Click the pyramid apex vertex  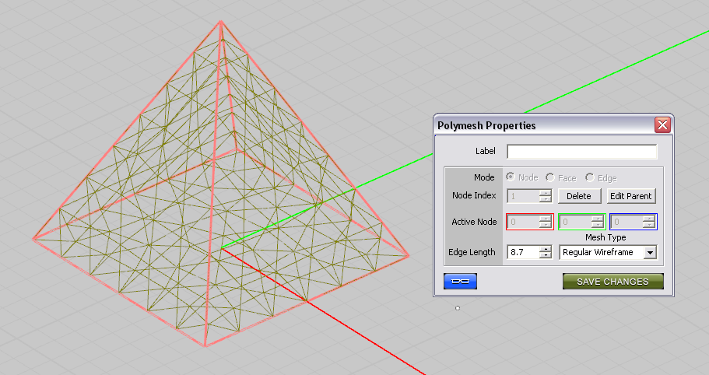221,21
